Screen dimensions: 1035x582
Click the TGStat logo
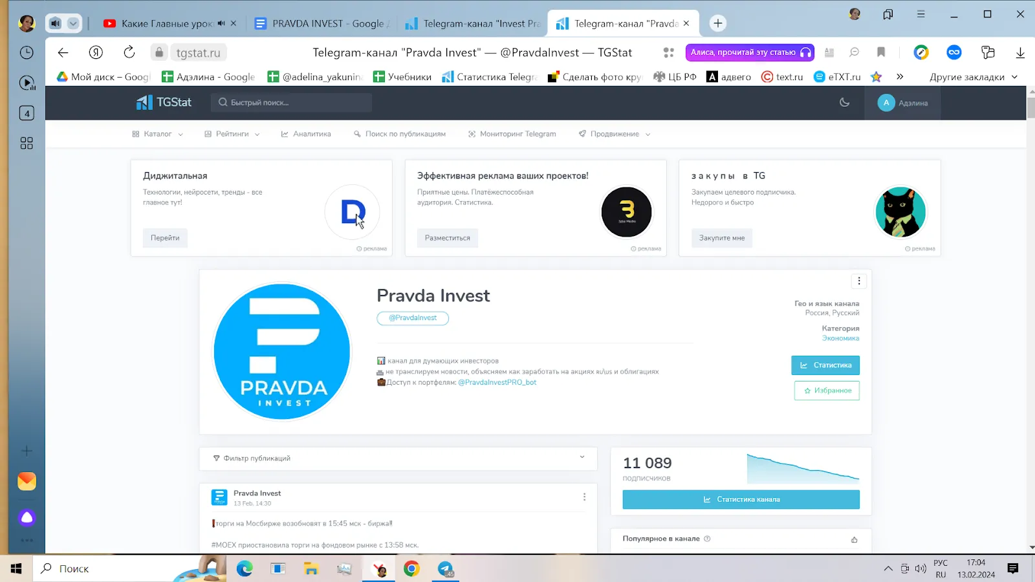(x=164, y=102)
